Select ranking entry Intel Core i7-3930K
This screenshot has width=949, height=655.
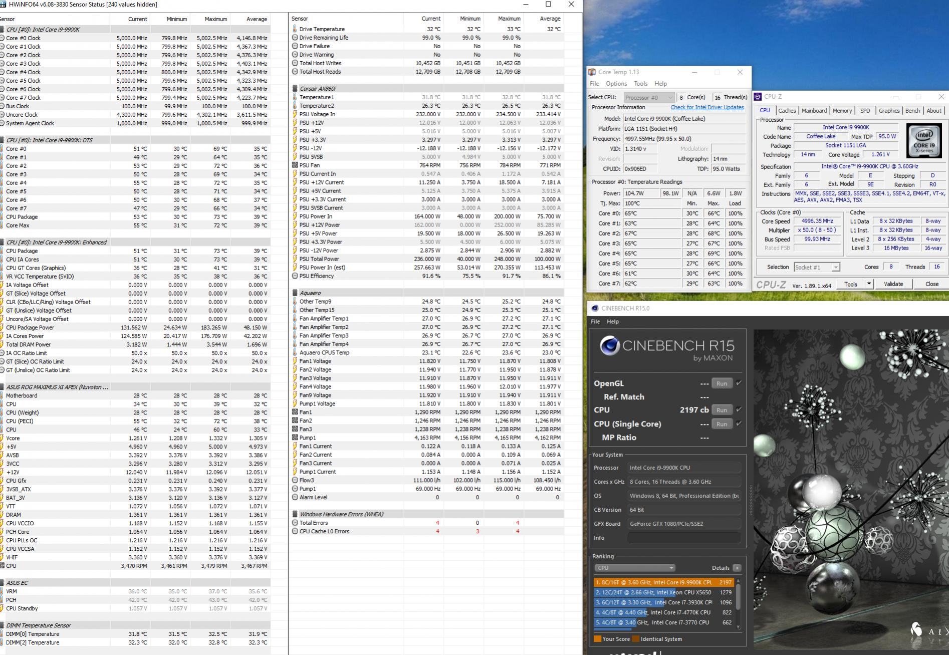663,602
